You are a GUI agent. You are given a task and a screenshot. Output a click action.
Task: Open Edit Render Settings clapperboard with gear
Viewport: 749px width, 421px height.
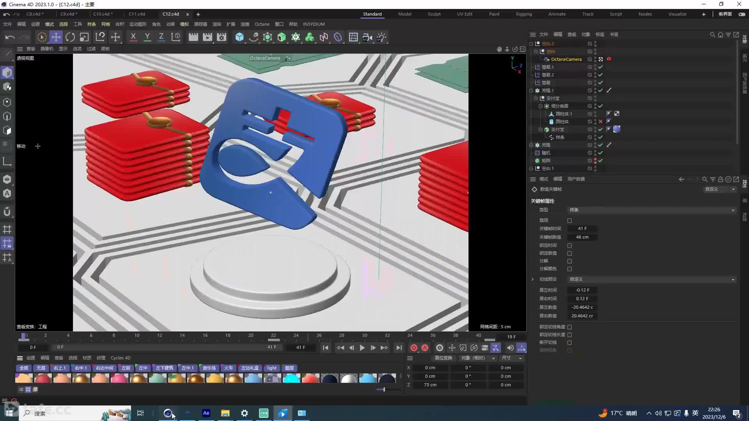pos(222,37)
